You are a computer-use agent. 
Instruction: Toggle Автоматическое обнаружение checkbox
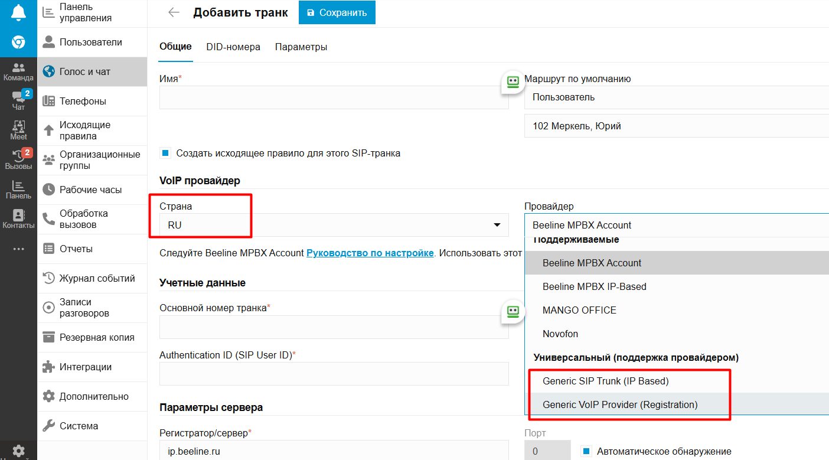coord(586,452)
